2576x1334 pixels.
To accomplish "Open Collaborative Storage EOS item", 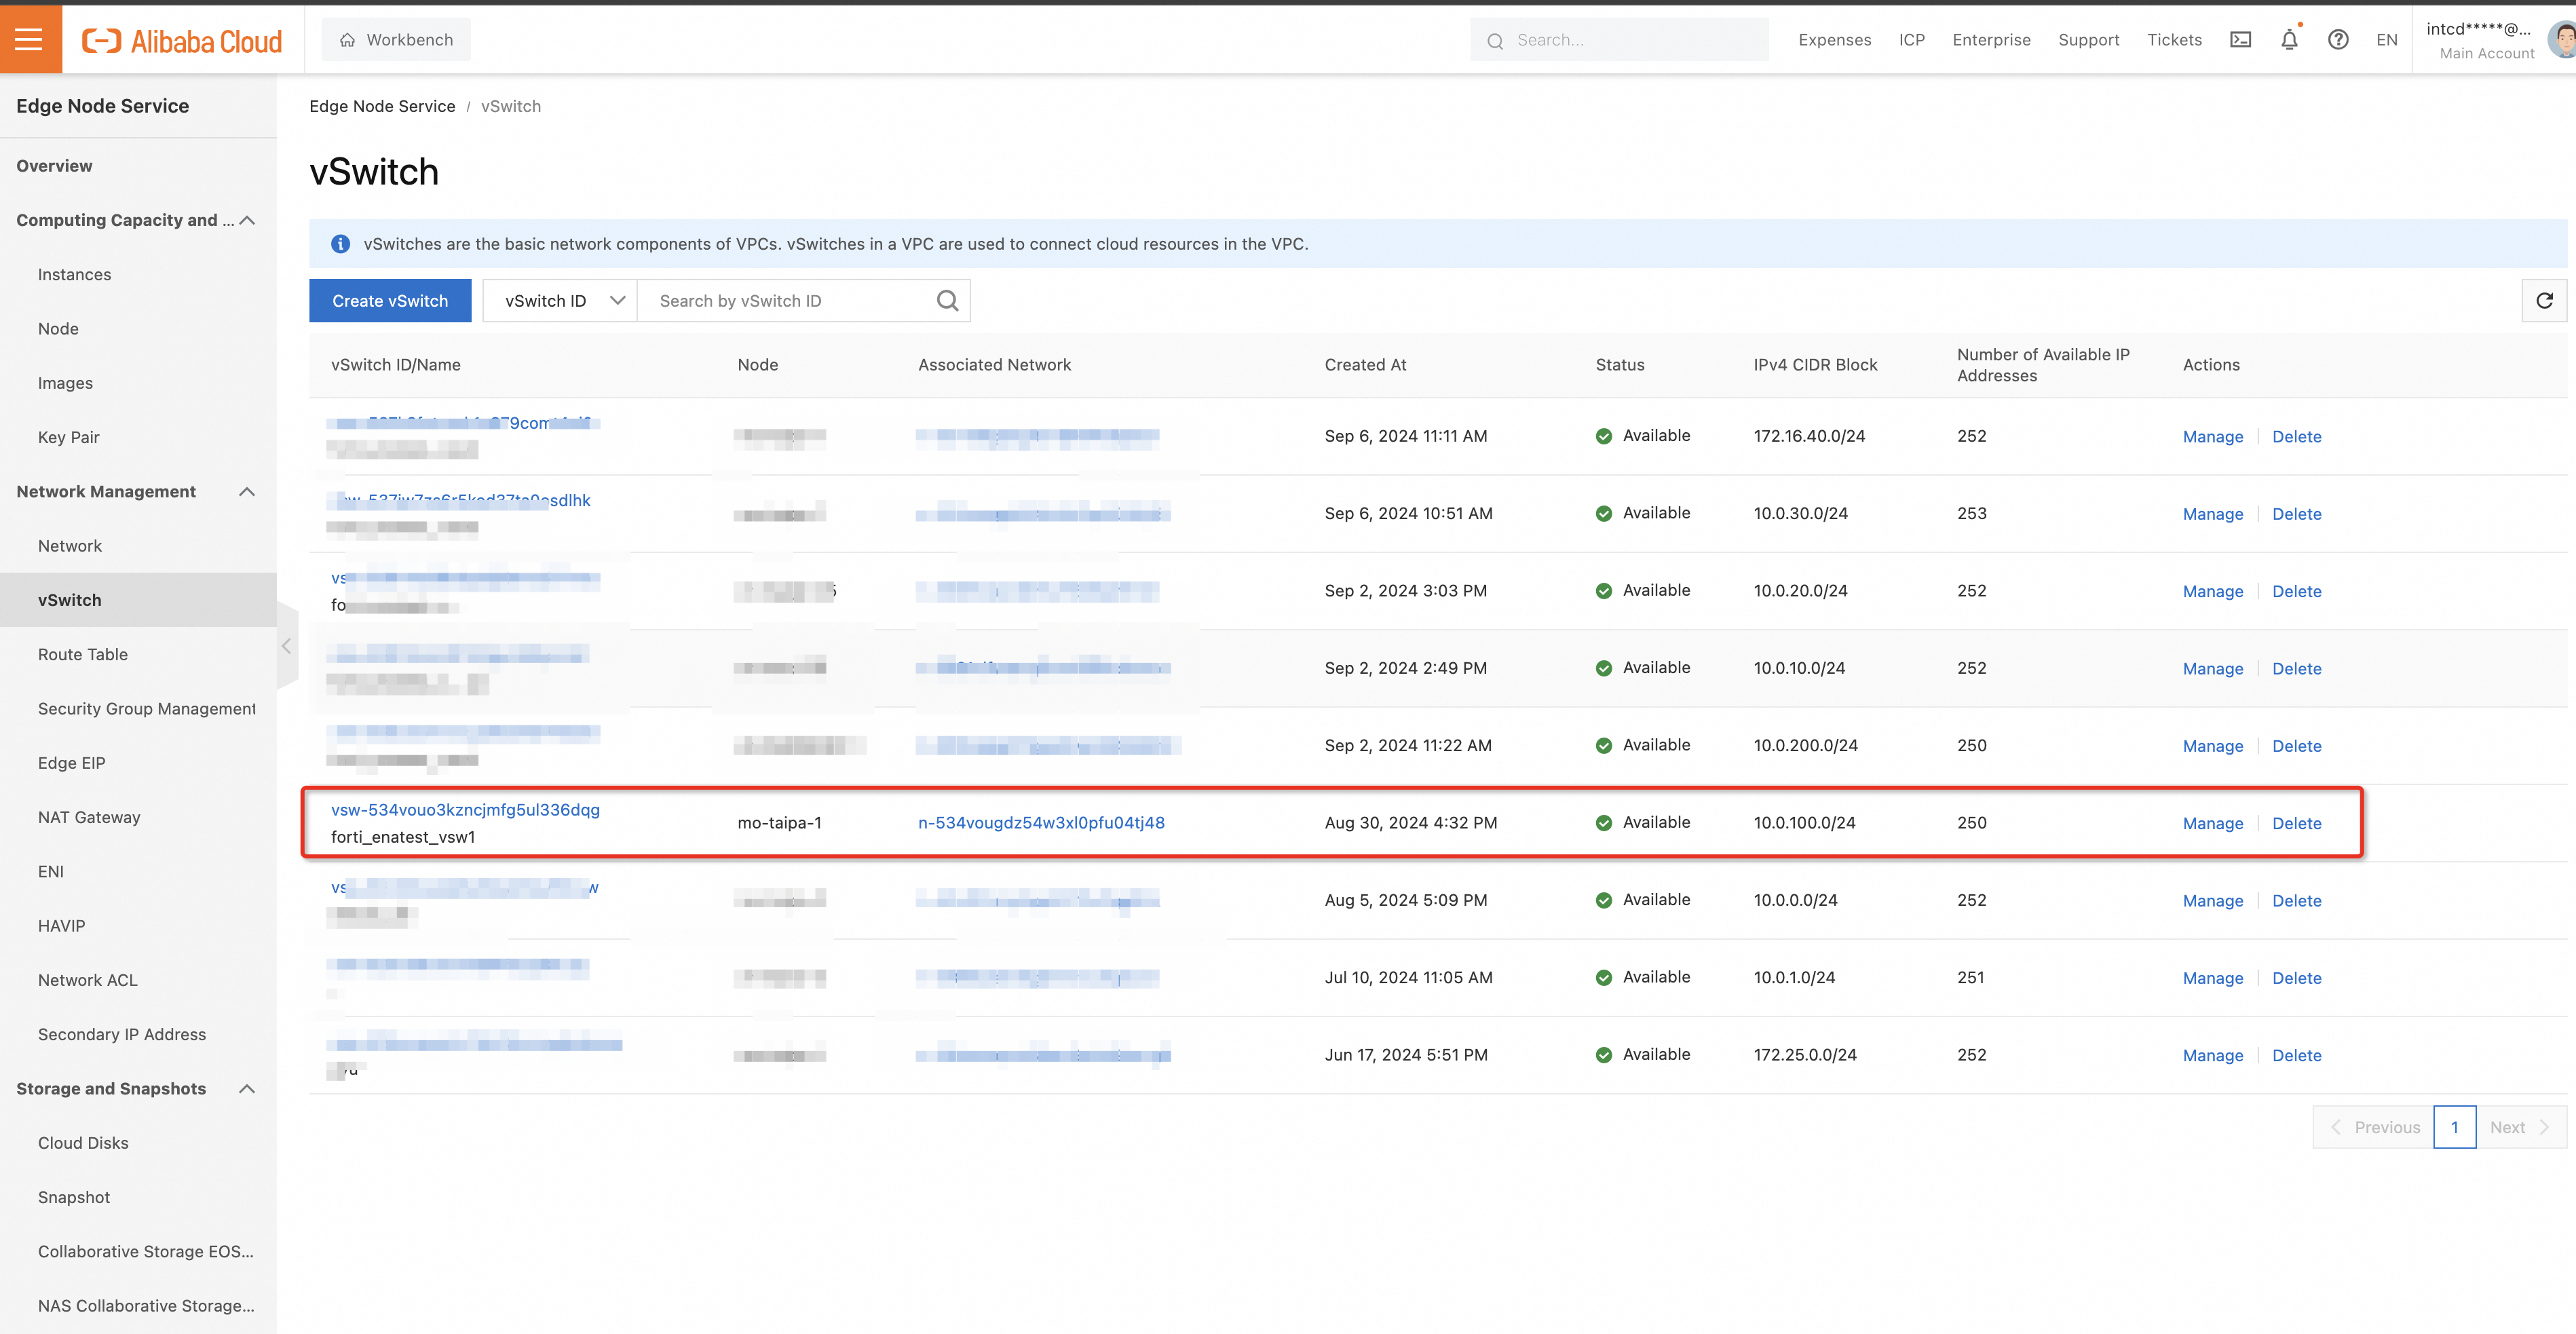I will (x=146, y=1252).
